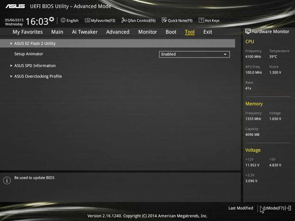
Task: Click the Quick Note notepad icon
Action: [x=164, y=20]
